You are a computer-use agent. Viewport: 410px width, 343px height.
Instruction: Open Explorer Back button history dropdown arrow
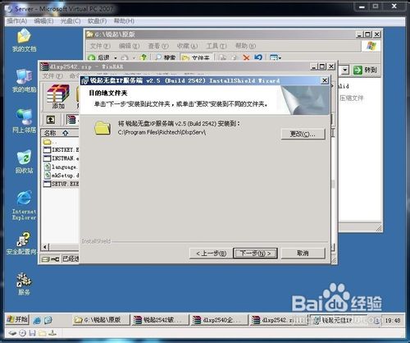coord(116,57)
